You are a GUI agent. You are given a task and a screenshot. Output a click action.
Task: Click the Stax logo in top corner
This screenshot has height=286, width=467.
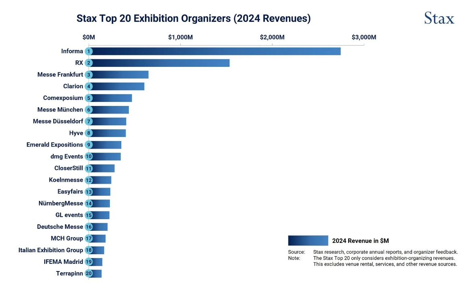439,19
